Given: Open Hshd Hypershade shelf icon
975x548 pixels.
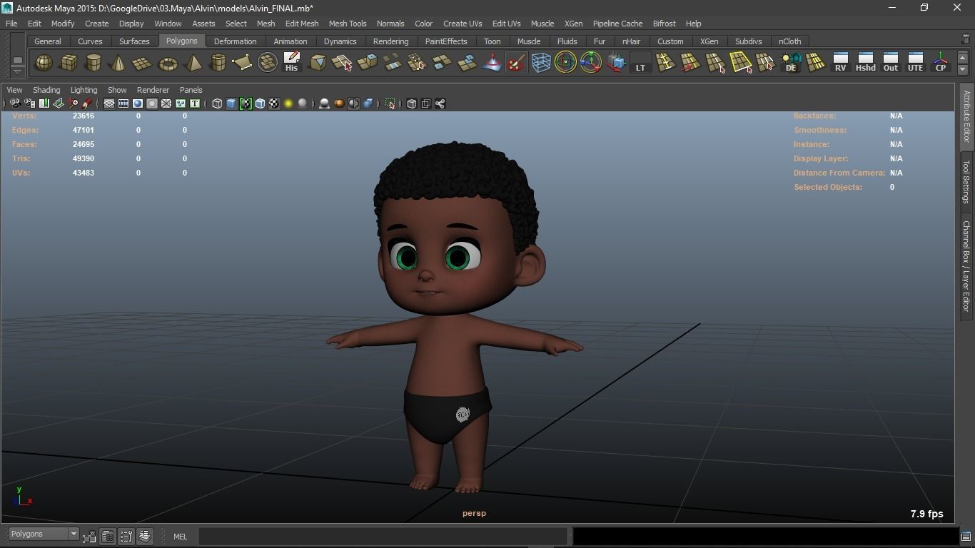Looking at the screenshot, I should point(865,63).
